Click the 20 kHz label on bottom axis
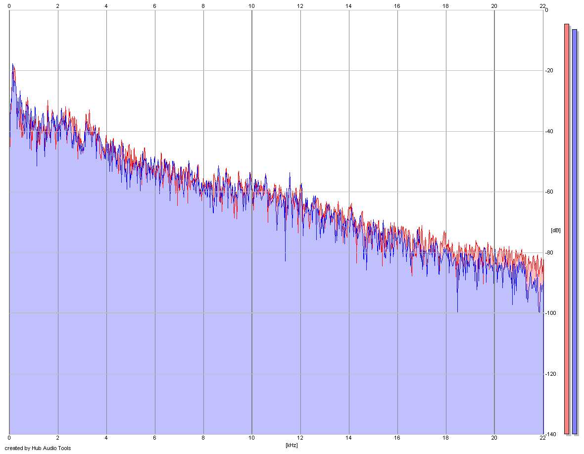Viewport: 584px width, 454px height. point(494,438)
